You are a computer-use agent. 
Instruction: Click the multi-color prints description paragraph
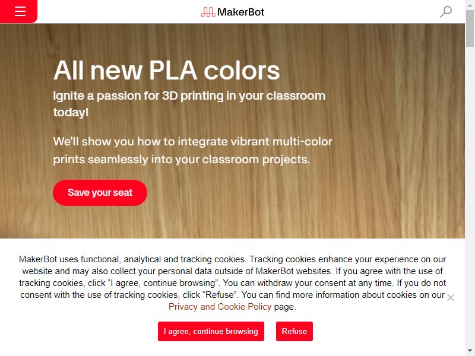tap(192, 151)
